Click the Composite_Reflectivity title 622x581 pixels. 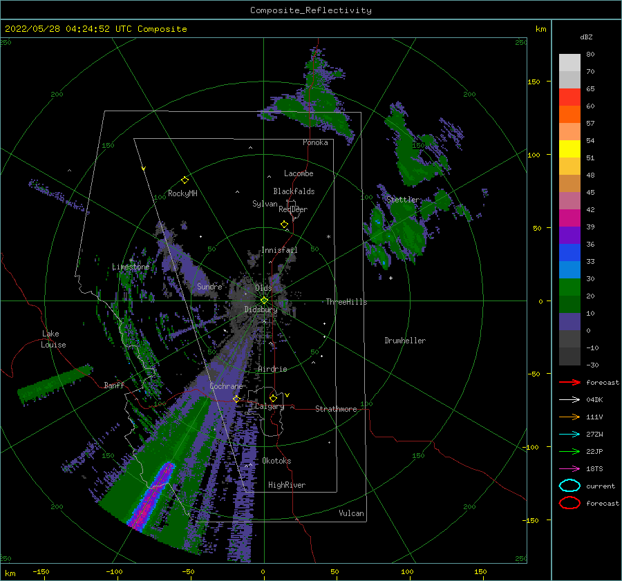click(x=311, y=10)
